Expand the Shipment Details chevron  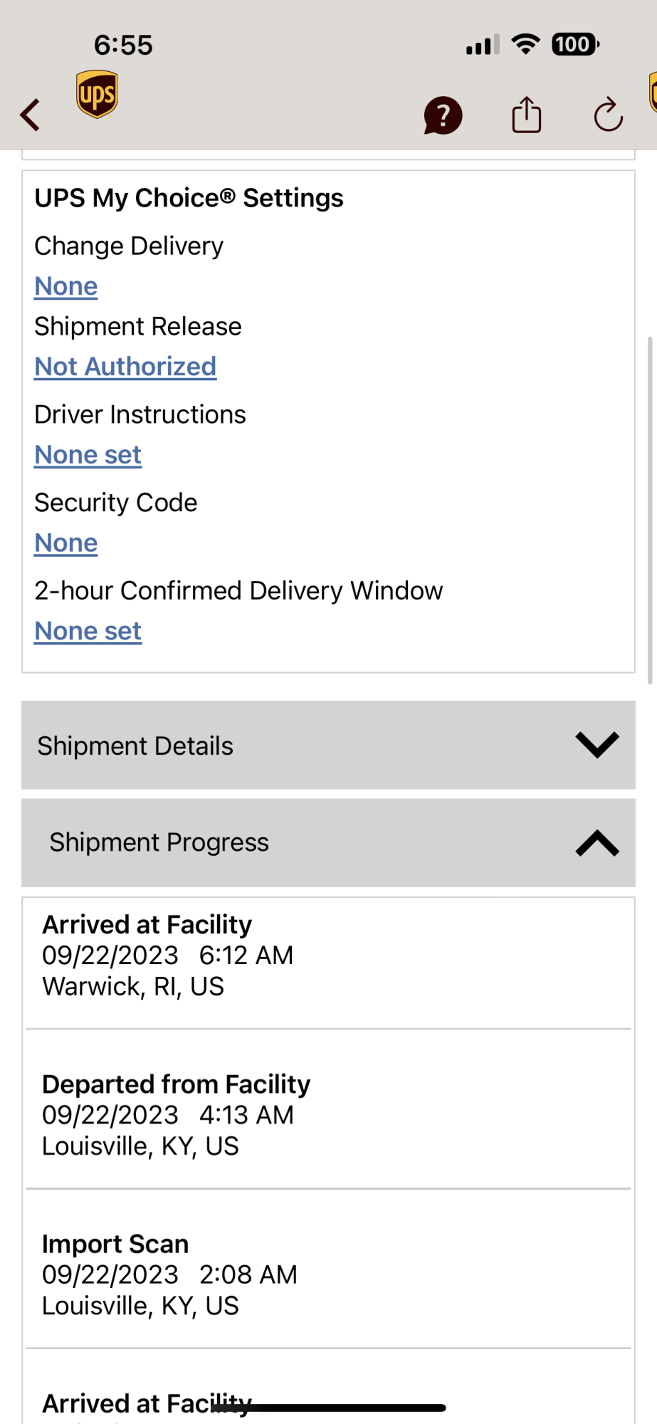pyautogui.click(x=596, y=745)
